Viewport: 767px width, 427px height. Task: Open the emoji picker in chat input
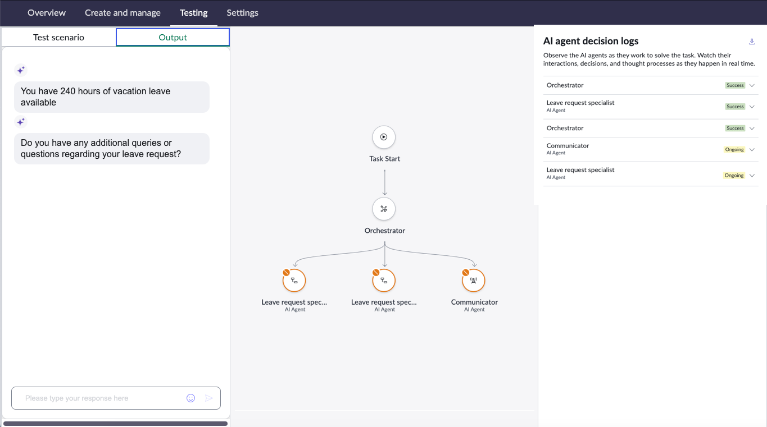click(191, 398)
